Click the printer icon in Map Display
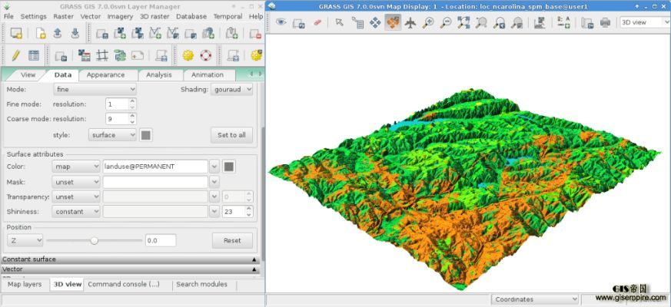 tap(605, 22)
